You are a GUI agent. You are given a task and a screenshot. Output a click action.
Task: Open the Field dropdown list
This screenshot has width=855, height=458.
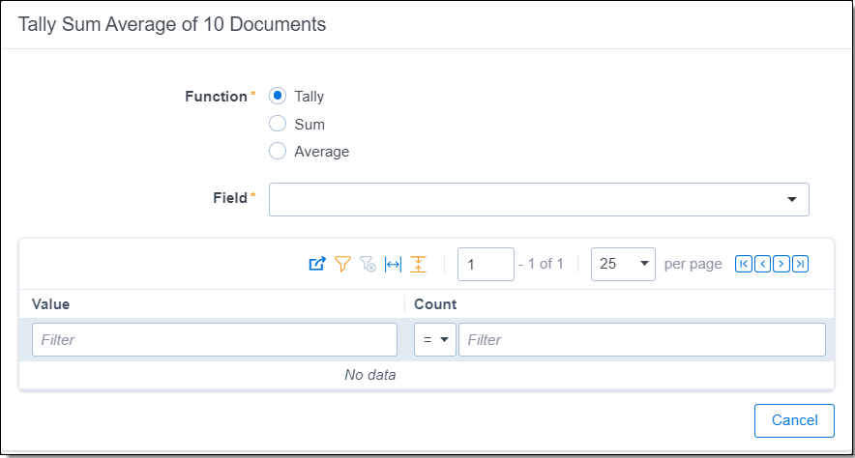pyautogui.click(x=539, y=199)
